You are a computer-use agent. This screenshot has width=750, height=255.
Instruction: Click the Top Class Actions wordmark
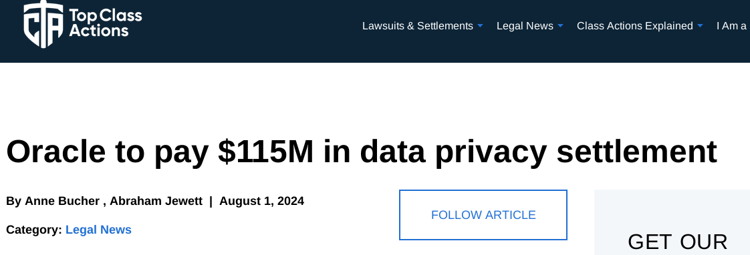click(106, 23)
